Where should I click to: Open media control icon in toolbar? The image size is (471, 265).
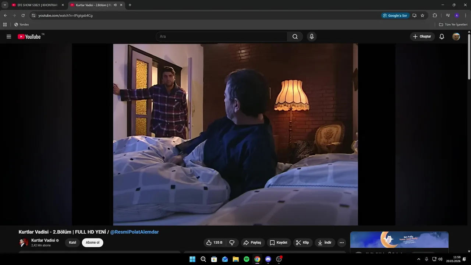coord(448,15)
